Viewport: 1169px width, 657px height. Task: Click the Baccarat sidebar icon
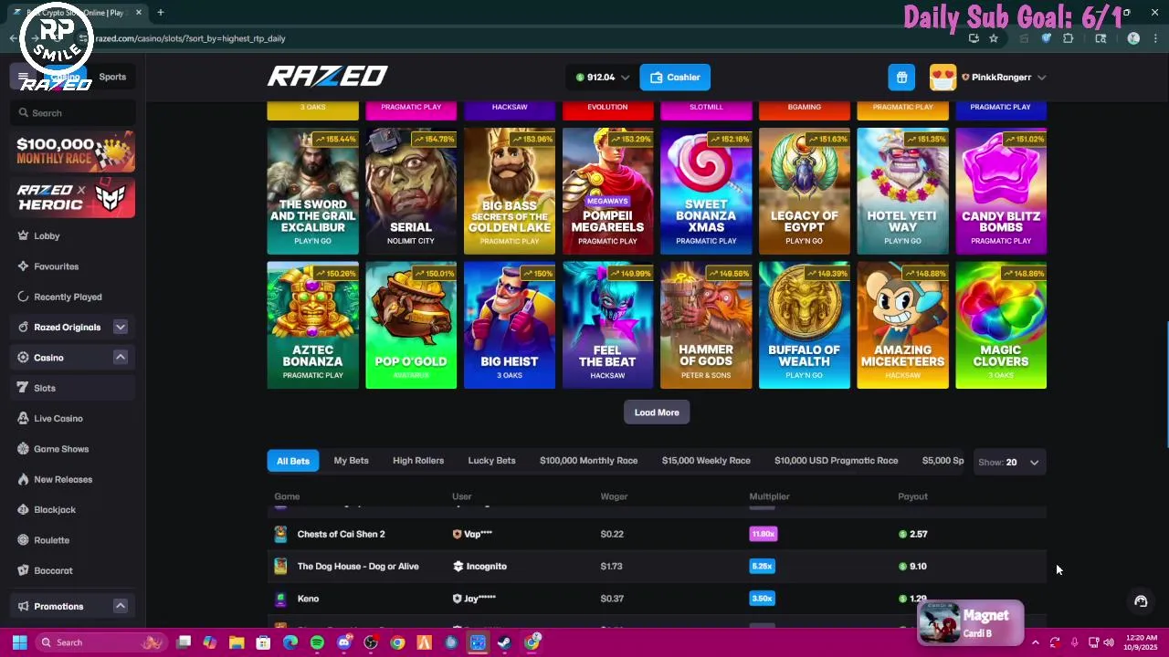click(23, 570)
